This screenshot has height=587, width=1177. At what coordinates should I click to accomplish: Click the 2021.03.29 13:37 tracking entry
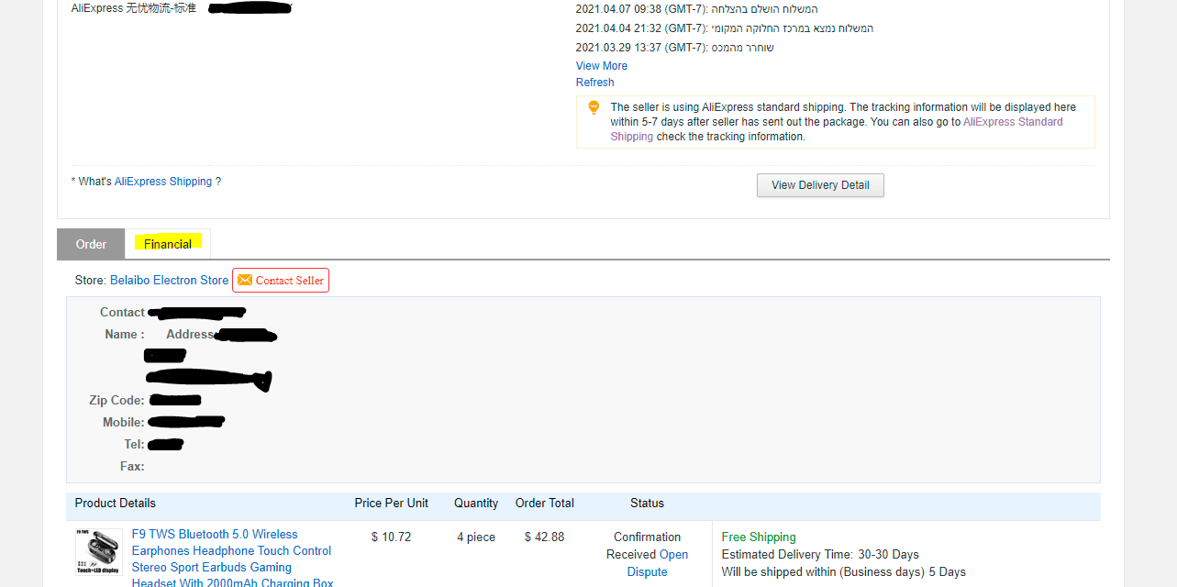click(x=674, y=48)
